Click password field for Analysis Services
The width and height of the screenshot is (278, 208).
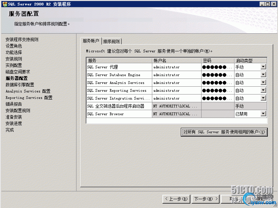pos(218,83)
